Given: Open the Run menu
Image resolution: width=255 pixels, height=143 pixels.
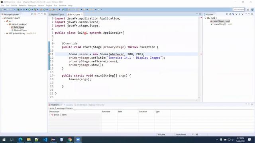Looking at the screenshot, I should point(55,6).
